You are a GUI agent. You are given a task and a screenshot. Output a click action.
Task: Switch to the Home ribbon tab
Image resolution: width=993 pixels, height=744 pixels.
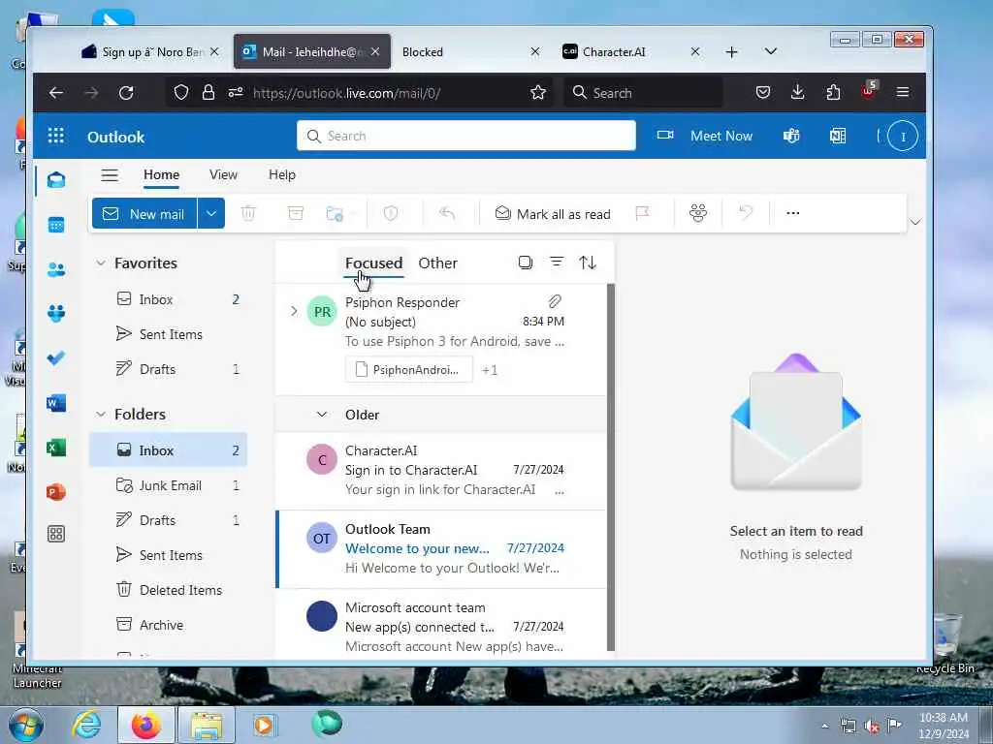(x=162, y=174)
